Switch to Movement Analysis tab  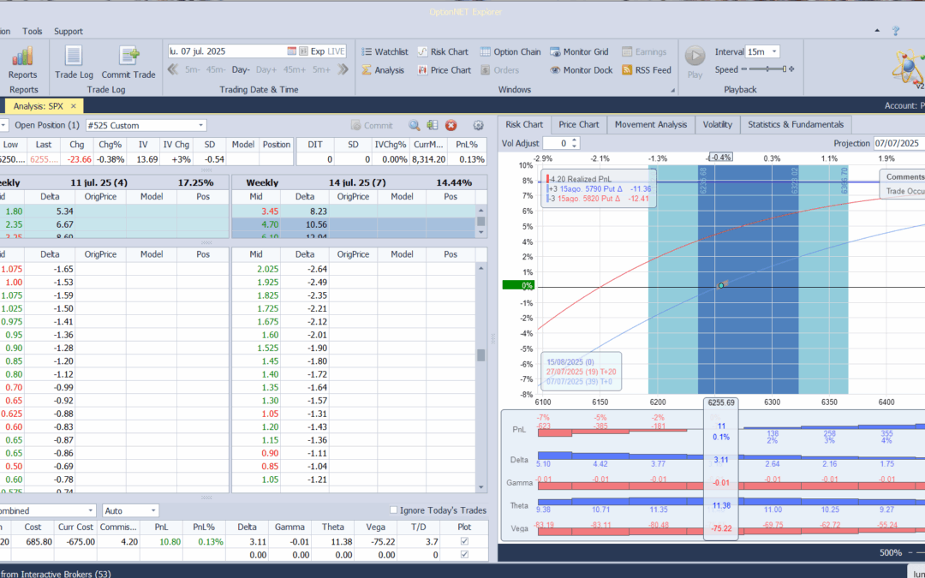coord(651,124)
